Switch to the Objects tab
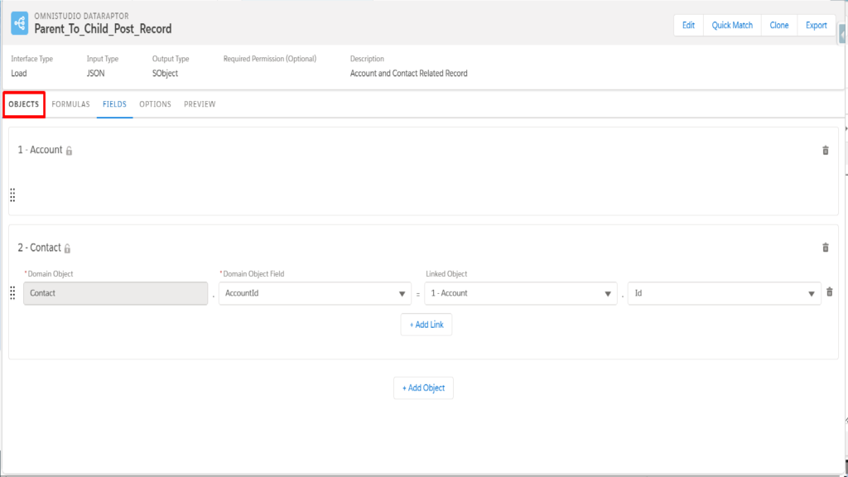Image resolution: width=848 pixels, height=477 pixels. click(24, 104)
